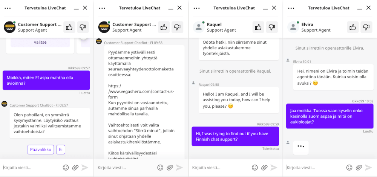Open the three-dot menu of the Elvira chat

click(291, 8)
